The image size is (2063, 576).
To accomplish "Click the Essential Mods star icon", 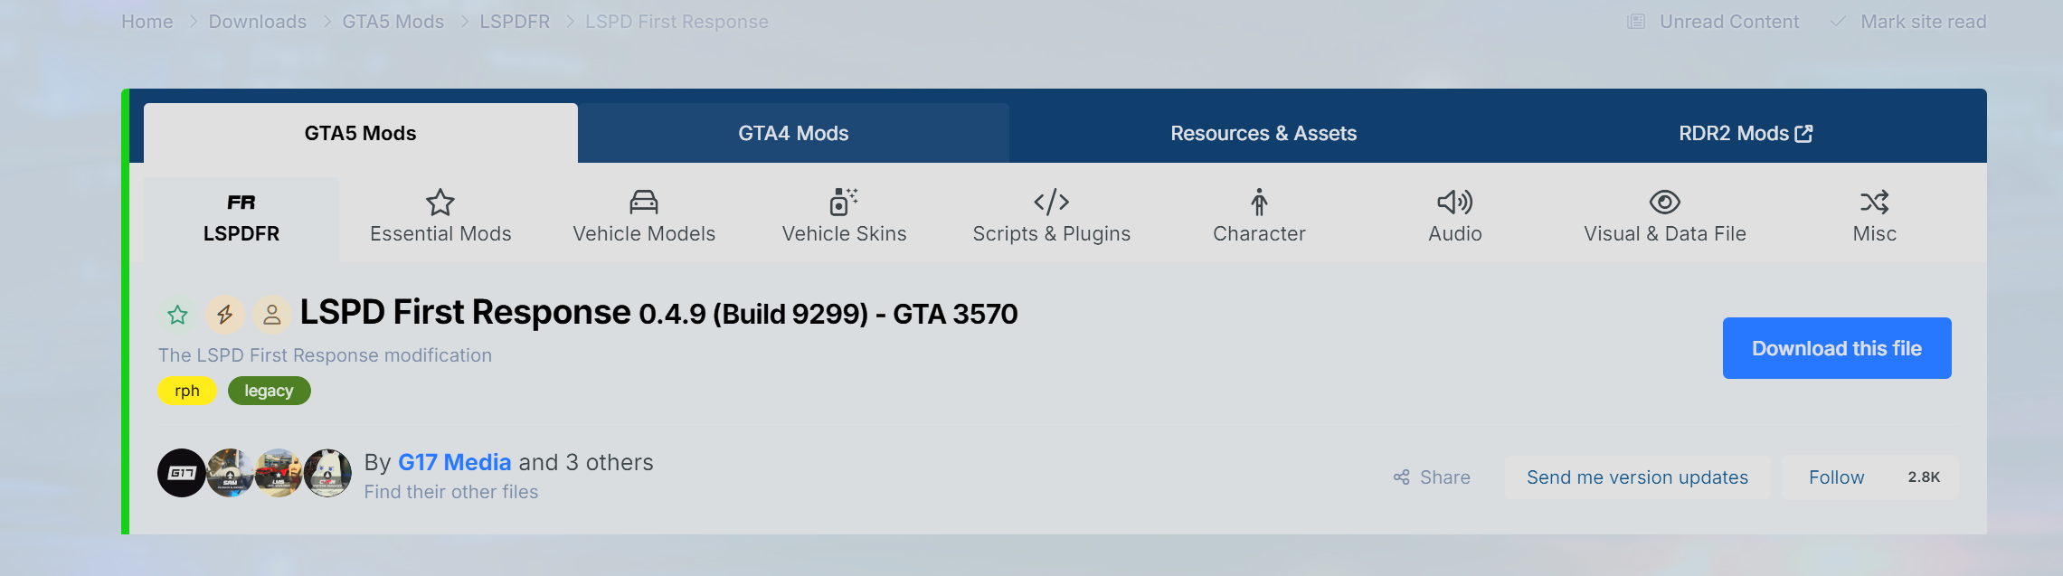I will (440, 202).
